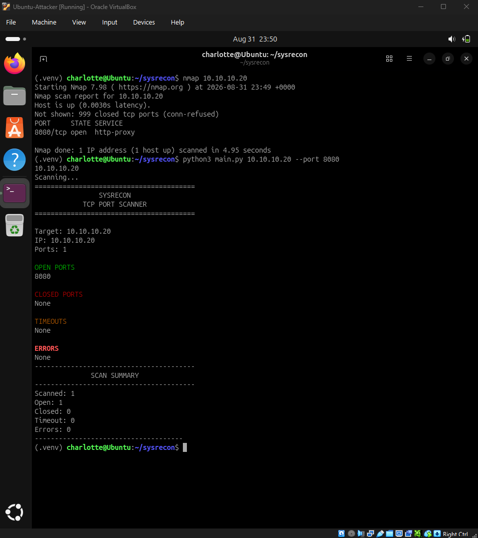Close the terminal window
Viewport: 478px width, 538px height.
466,59
